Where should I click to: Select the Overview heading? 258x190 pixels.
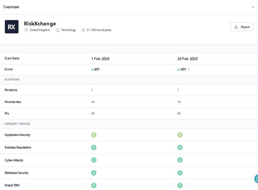click(11, 7)
